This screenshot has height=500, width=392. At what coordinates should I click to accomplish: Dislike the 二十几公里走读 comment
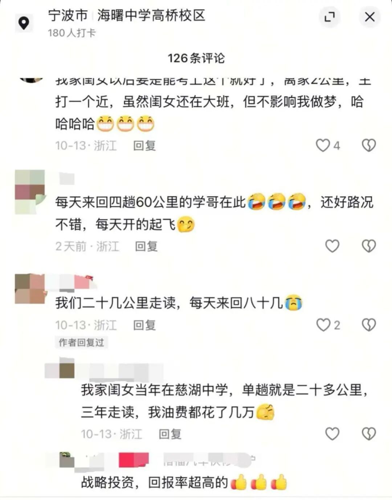[369, 325]
